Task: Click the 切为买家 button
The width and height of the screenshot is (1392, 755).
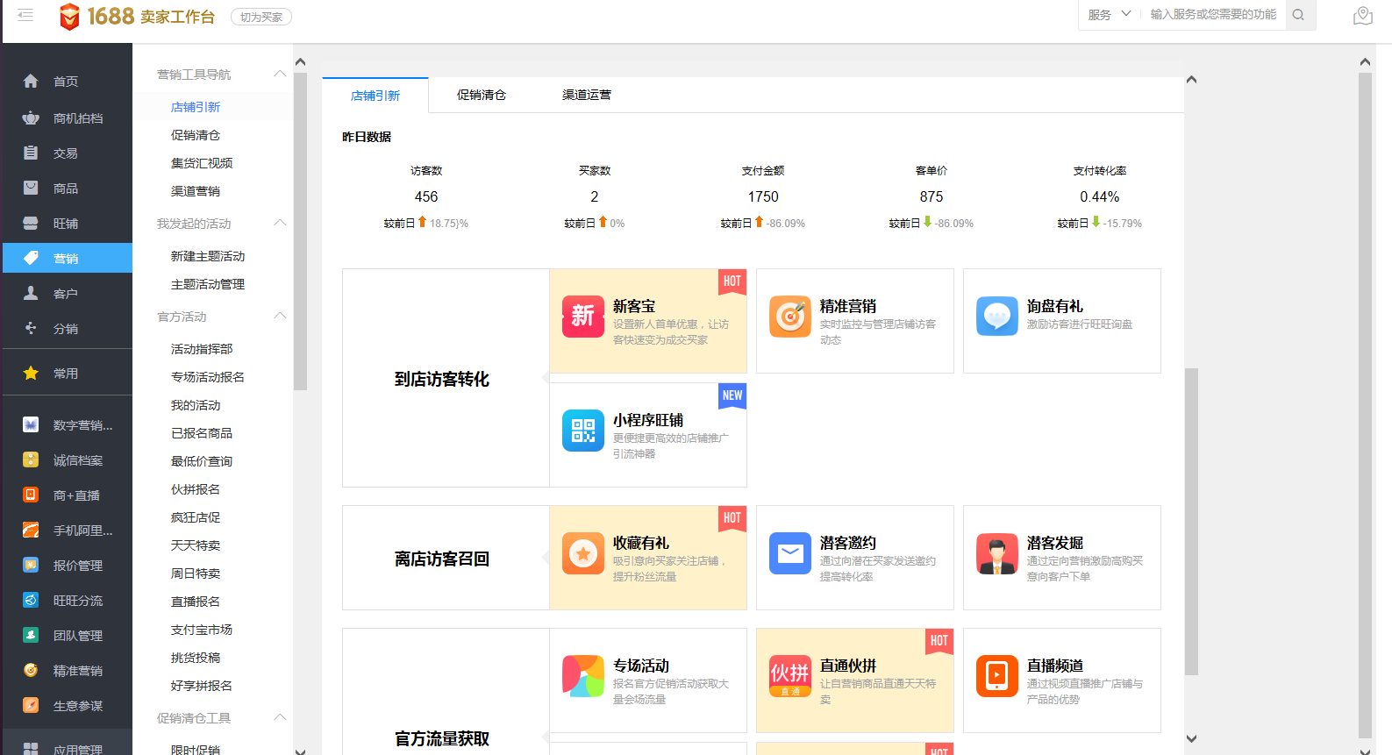Action: coord(261,17)
